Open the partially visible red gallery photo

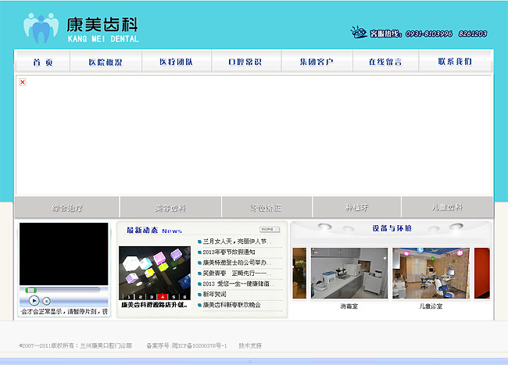[x=482, y=273]
